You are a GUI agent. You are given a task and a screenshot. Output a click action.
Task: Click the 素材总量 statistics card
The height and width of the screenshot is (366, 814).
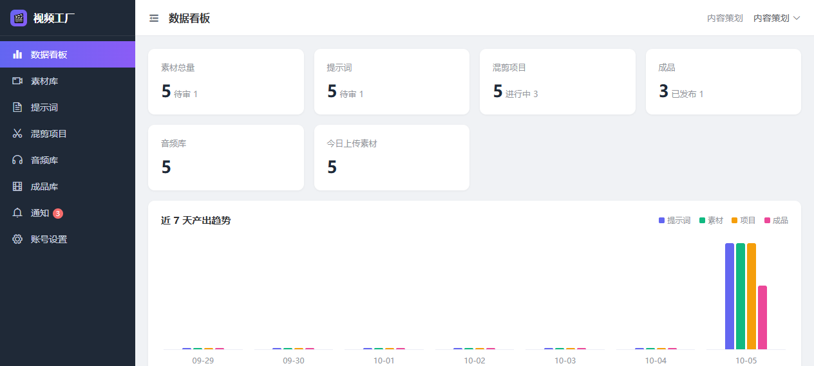[226, 82]
